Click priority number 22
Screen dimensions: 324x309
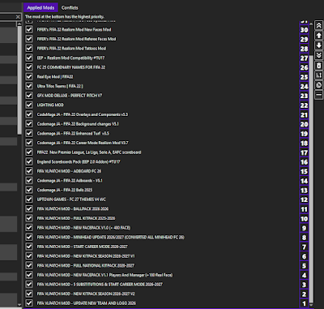[x=305, y=105]
